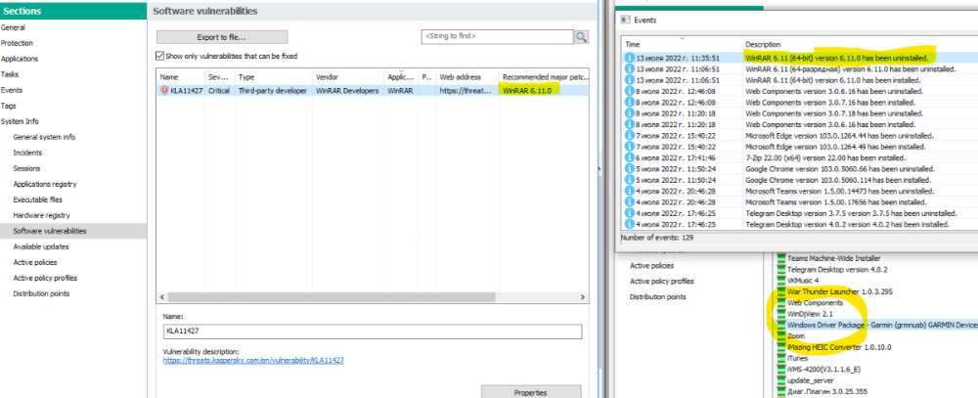Screen dimensions: 978x398
Task: Sort by Recommended major patch column
Action: [x=546, y=76]
